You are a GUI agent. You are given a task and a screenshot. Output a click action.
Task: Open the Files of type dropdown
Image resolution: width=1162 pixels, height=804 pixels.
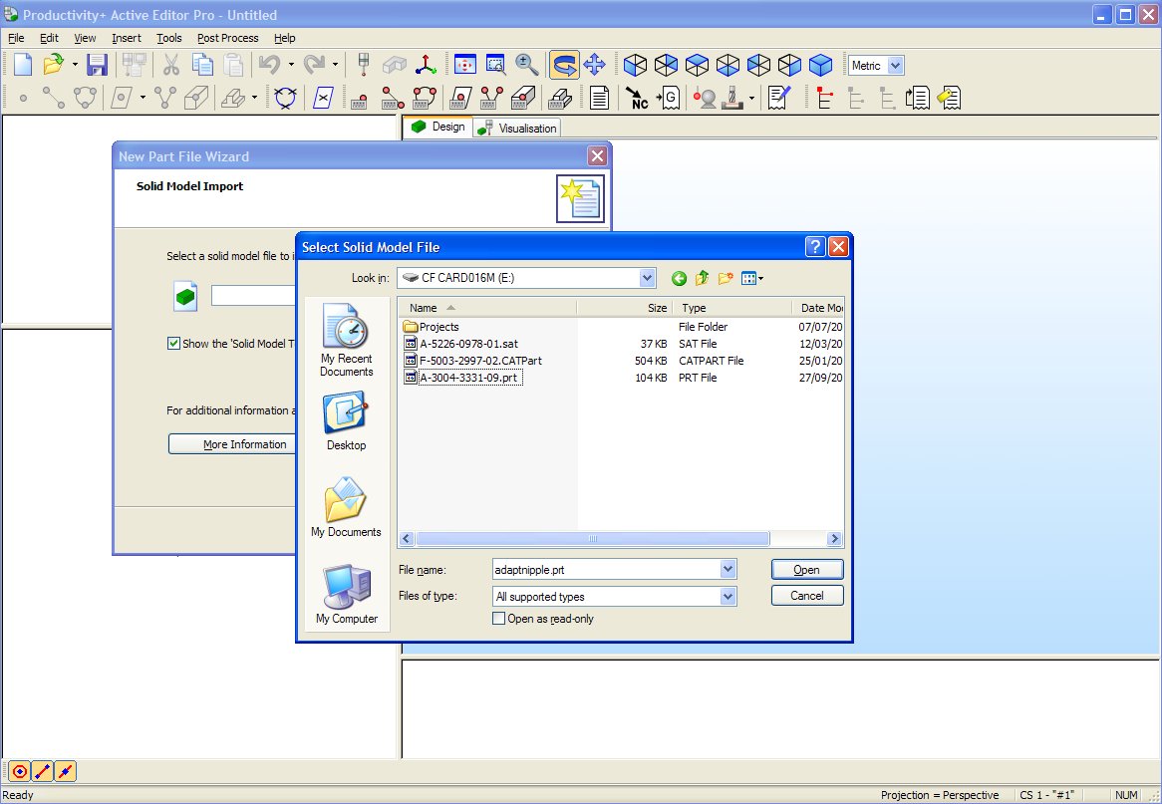tap(727, 597)
